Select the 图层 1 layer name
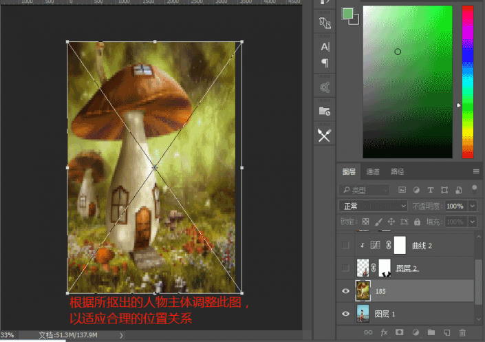Image resolution: width=485 pixels, height=342 pixels. [x=385, y=314]
